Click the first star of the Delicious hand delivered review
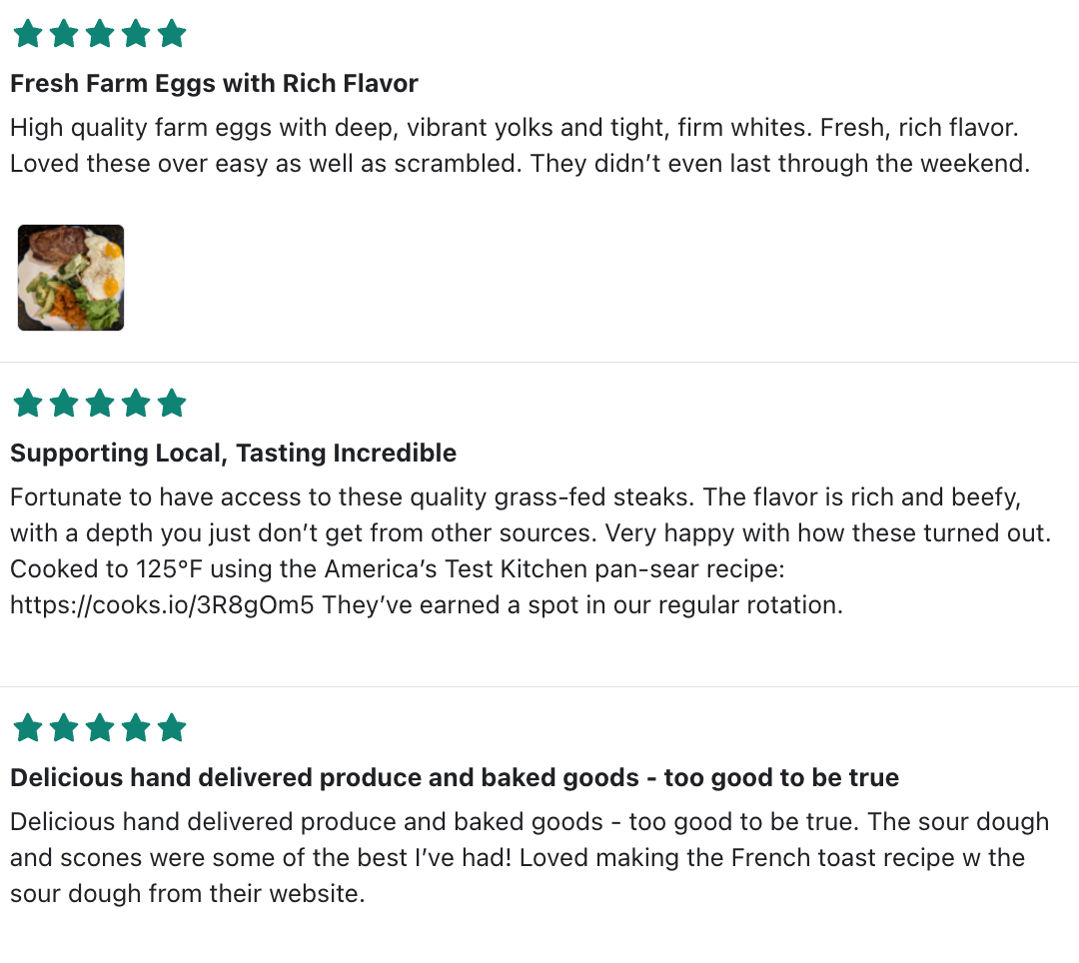Viewport: 1079px width, 963px height. pos(28,728)
